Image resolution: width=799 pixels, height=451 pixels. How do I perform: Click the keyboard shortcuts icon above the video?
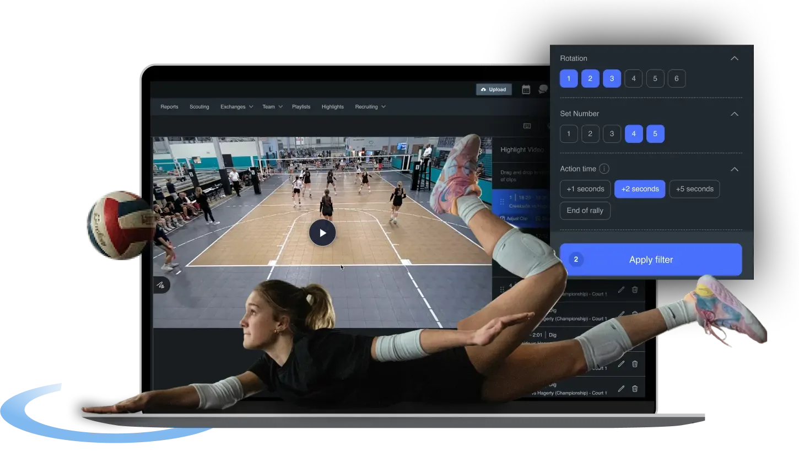pyautogui.click(x=526, y=126)
